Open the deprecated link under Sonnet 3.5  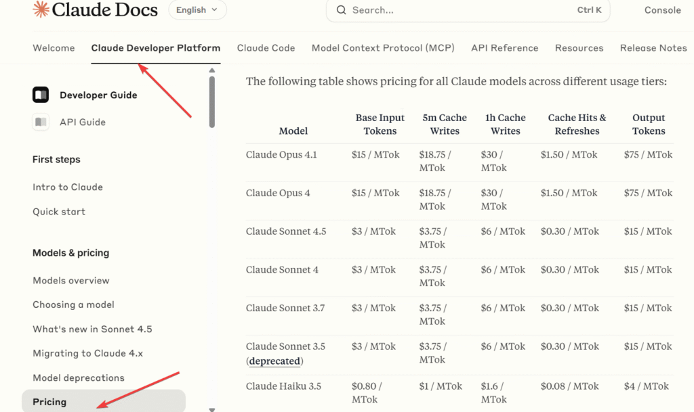pos(274,361)
